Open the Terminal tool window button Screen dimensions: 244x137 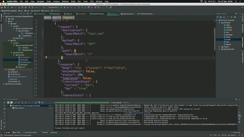(44, 132)
